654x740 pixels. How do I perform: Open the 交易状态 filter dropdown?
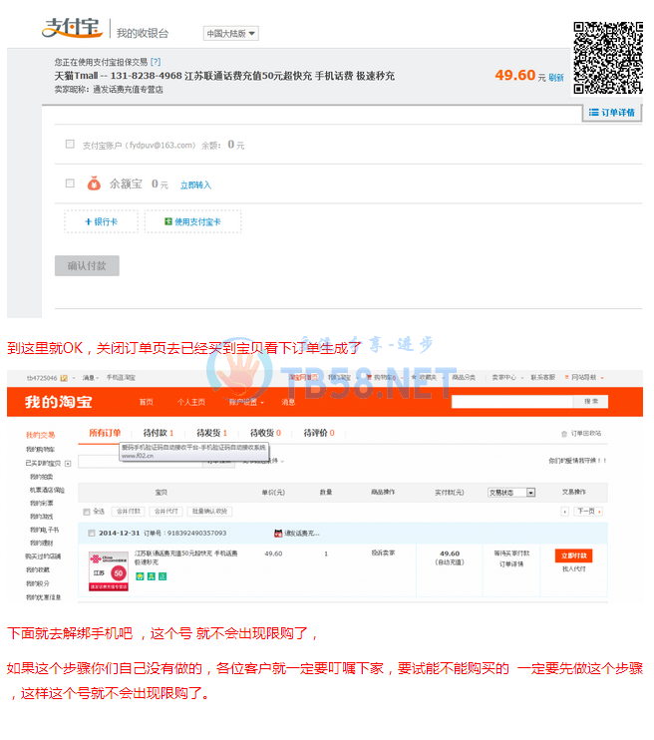511,493
